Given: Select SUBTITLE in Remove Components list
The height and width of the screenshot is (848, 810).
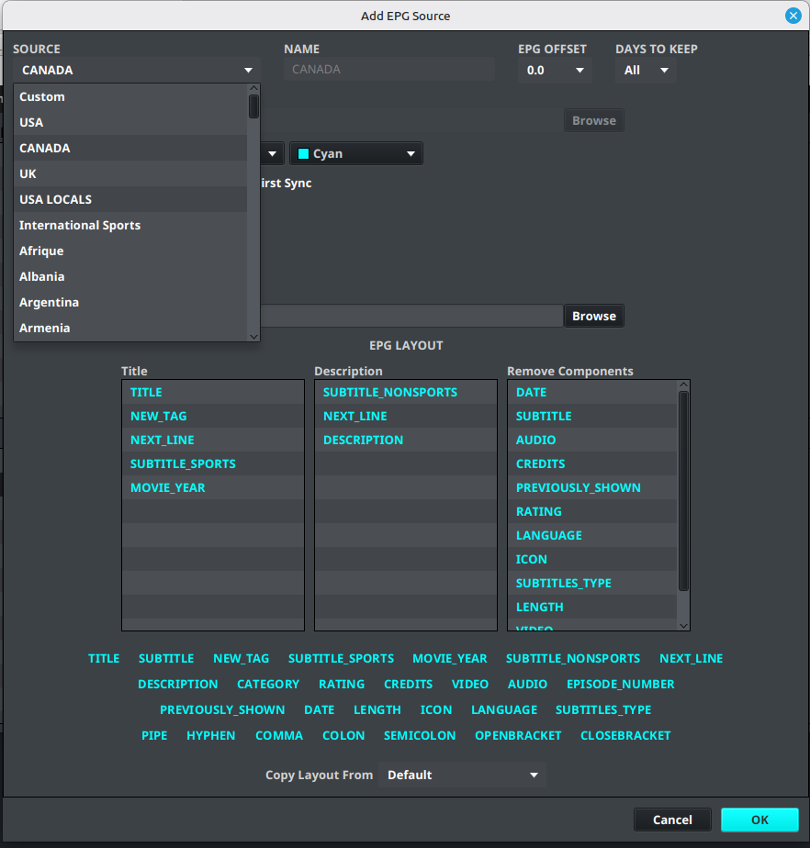Looking at the screenshot, I should (x=592, y=416).
